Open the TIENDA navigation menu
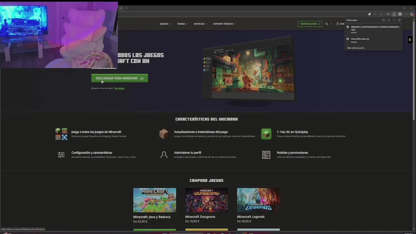Image resolution: width=416 pixels, height=234 pixels. (x=182, y=24)
